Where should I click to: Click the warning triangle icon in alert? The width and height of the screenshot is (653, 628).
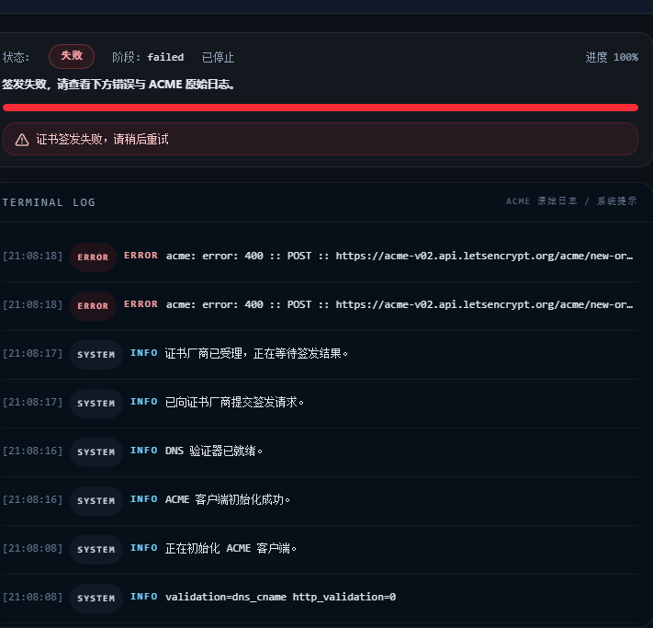[x=22, y=140]
